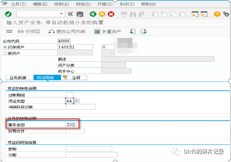Click the Last Page icon

(182, 14)
